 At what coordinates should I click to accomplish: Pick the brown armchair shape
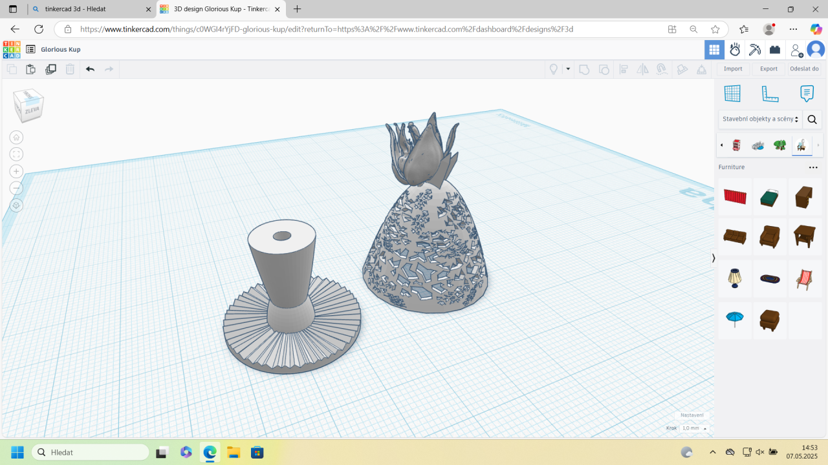click(x=770, y=237)
